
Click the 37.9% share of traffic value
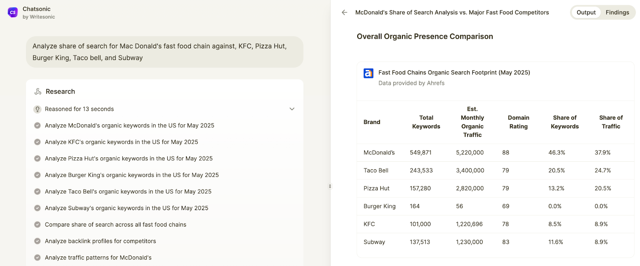[x=603, y=153]
